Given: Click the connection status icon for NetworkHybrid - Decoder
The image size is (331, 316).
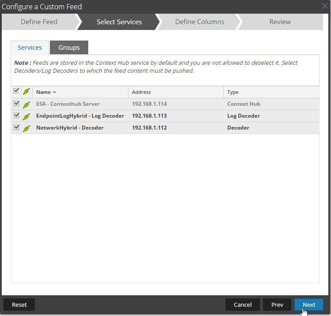Looking at the screenshot, I should (26, 128).
